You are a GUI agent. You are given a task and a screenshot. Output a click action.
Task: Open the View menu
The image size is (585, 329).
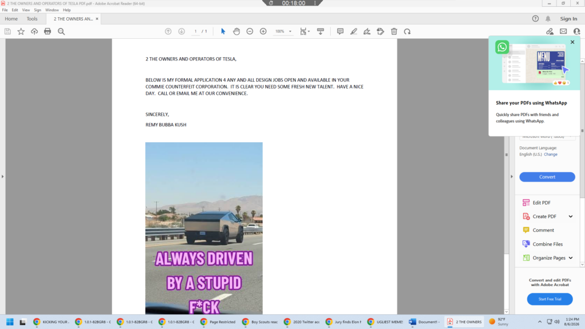(x=26, y=10)
